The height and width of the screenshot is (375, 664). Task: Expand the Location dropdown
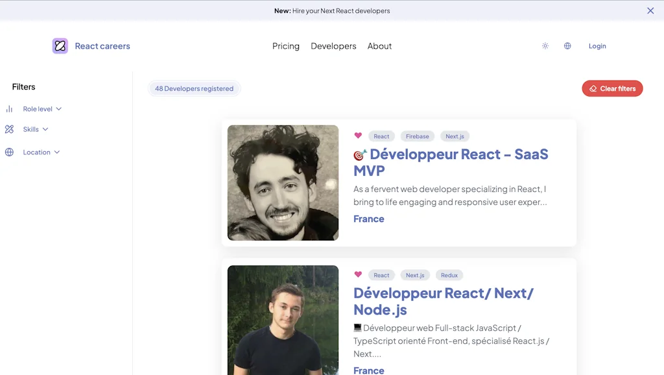pos(36,152)
